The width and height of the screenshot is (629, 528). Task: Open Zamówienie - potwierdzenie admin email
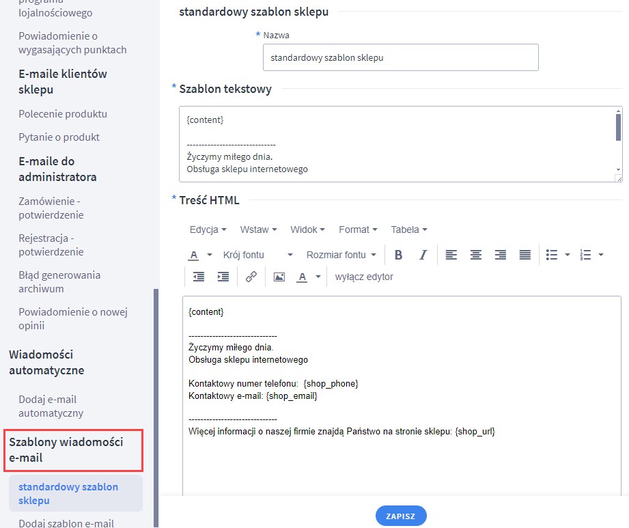51,208
